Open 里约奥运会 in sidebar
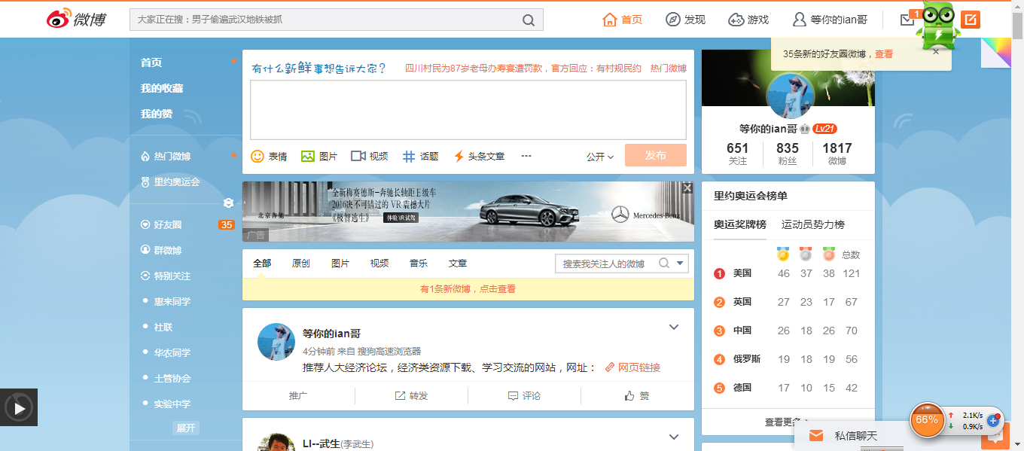 [x=176, y=181]
